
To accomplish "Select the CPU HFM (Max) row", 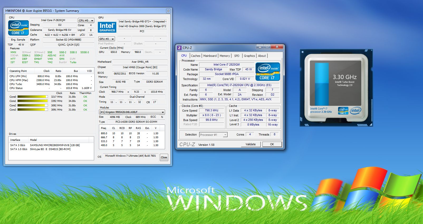I will [51, 80].
